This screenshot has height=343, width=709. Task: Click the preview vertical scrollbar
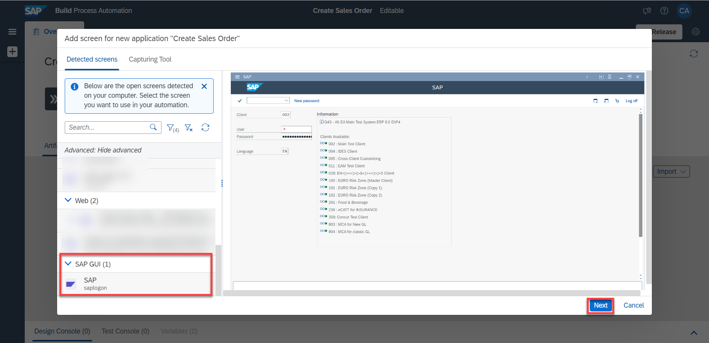point(649,178)
